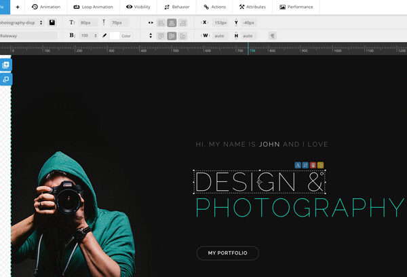Image resolution: width=407 pixels, height=277 pixels.
Task: Click the white Color swatch
Action: (115, 35)
